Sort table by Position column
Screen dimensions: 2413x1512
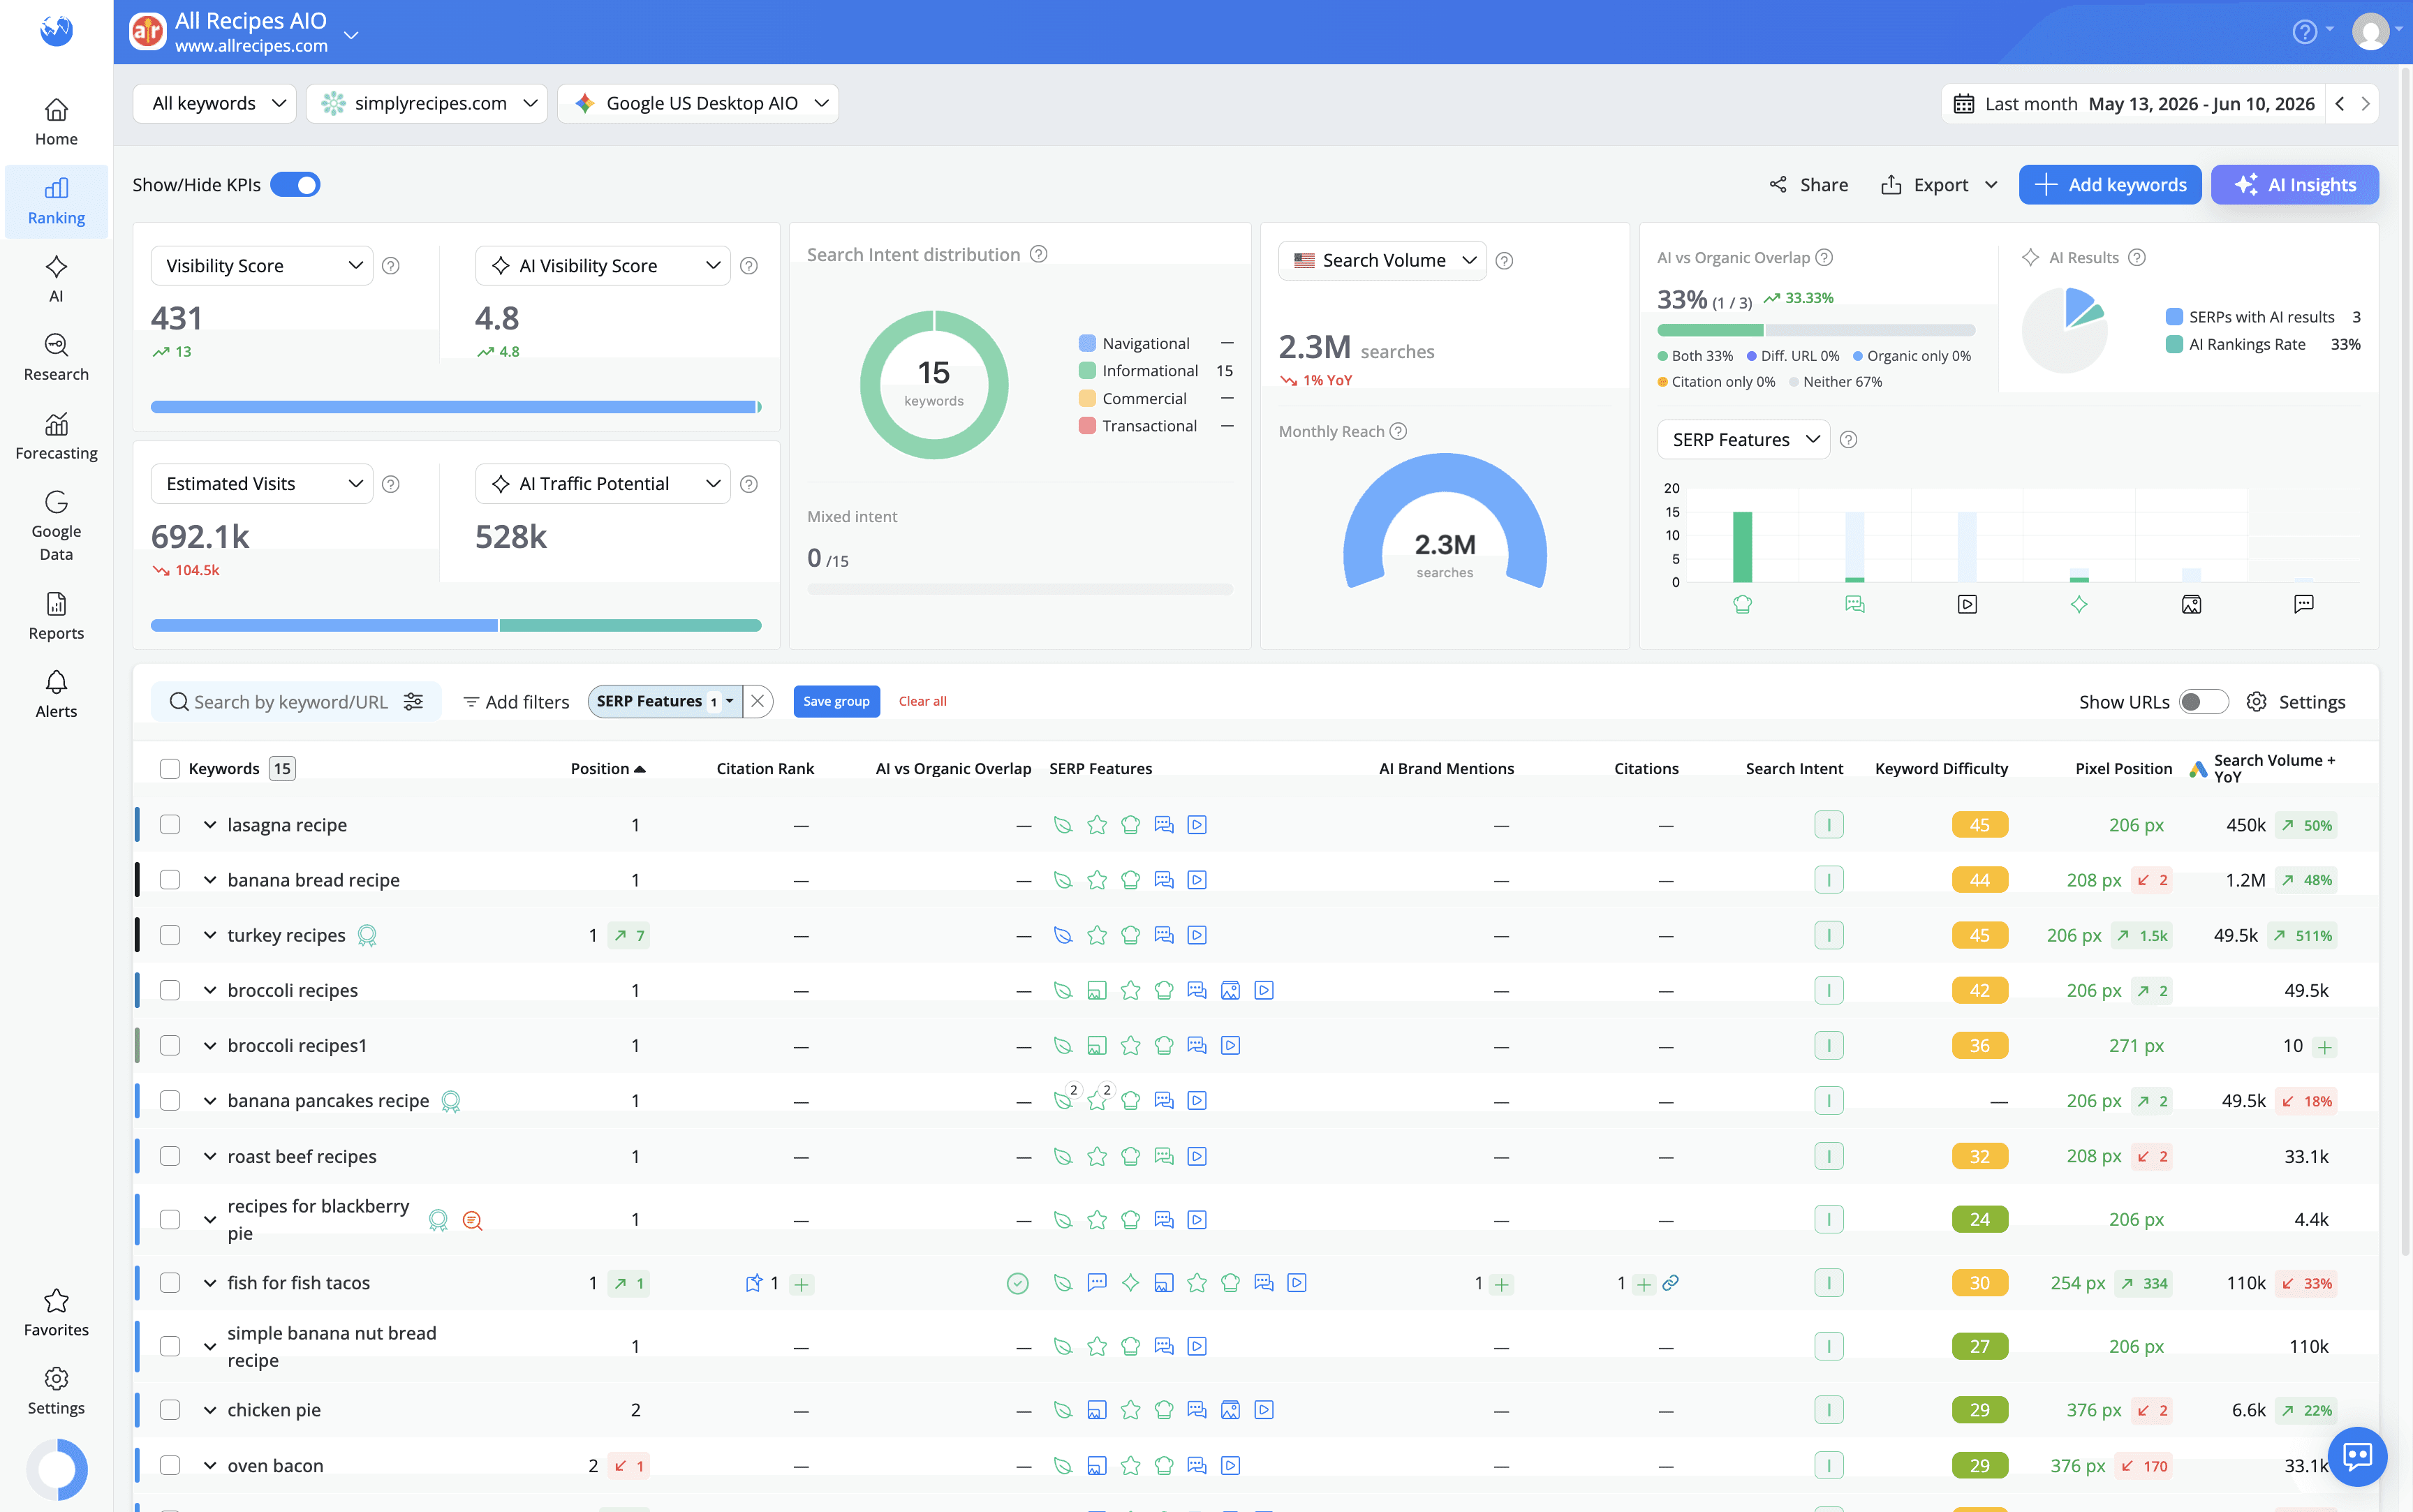pos(607,768)
